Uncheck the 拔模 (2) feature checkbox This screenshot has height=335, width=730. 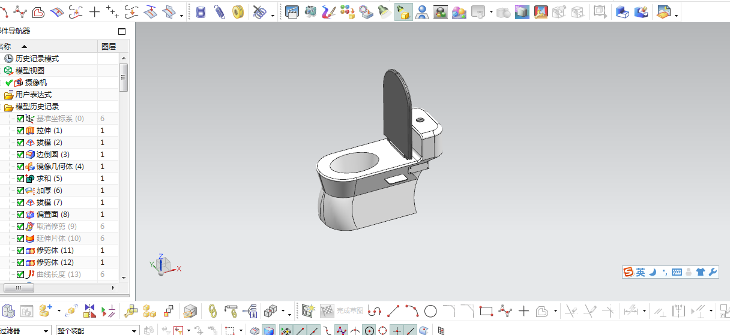[x=20, y=143]
